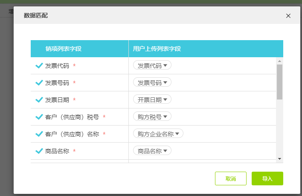Click the scrollbar down arrow in the table

click(279, 159)
